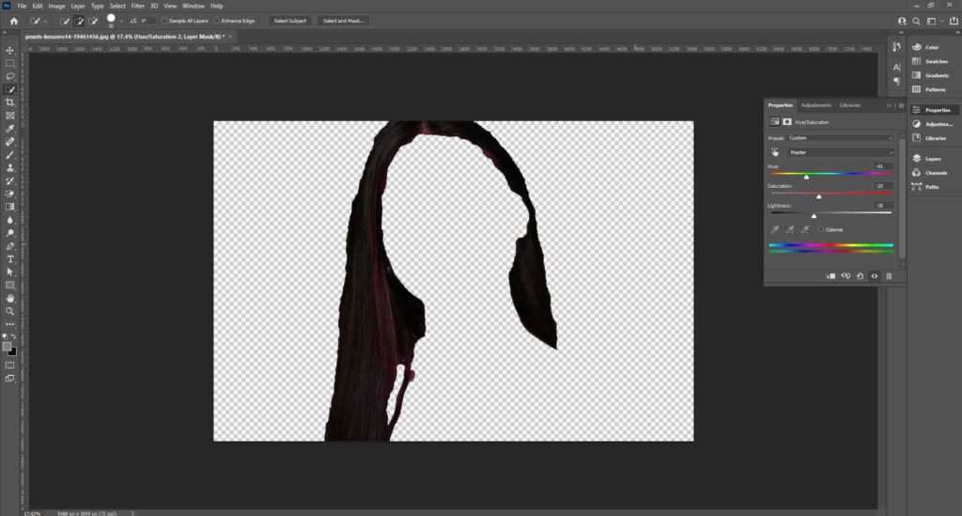Select the Rectangle shape tool

(x=9, y=286)
